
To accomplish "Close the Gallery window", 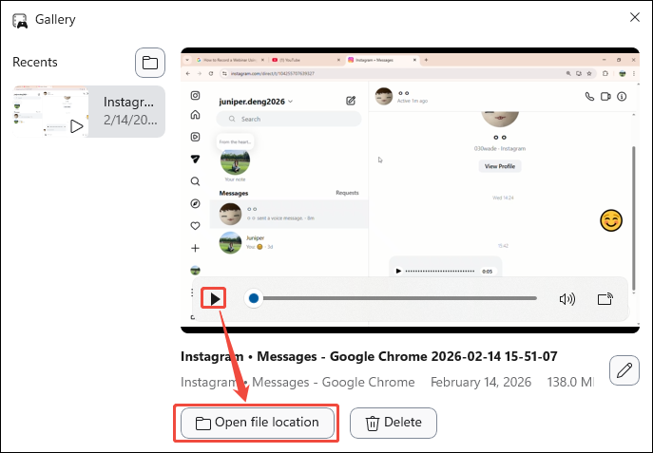I will [x=635, y=17].
